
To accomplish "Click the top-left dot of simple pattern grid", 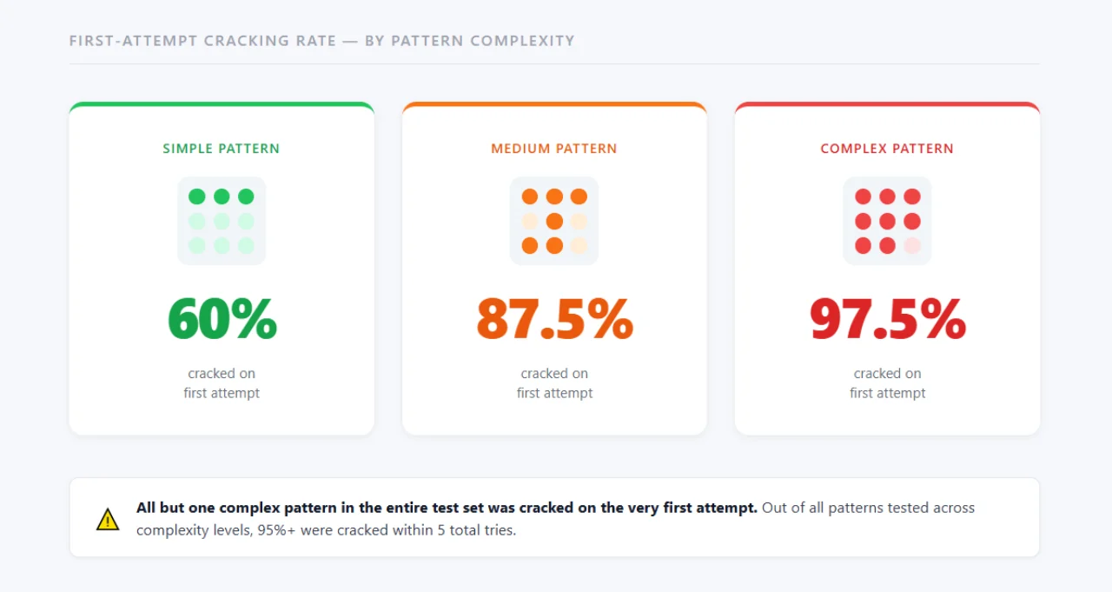I will pos(197,196).
